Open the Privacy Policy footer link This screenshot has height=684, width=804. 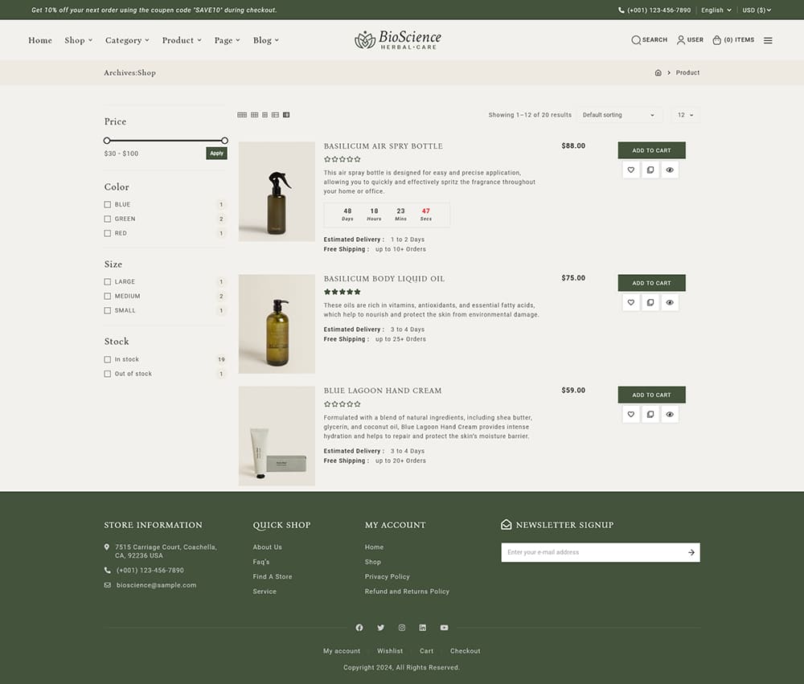point(387,576)
